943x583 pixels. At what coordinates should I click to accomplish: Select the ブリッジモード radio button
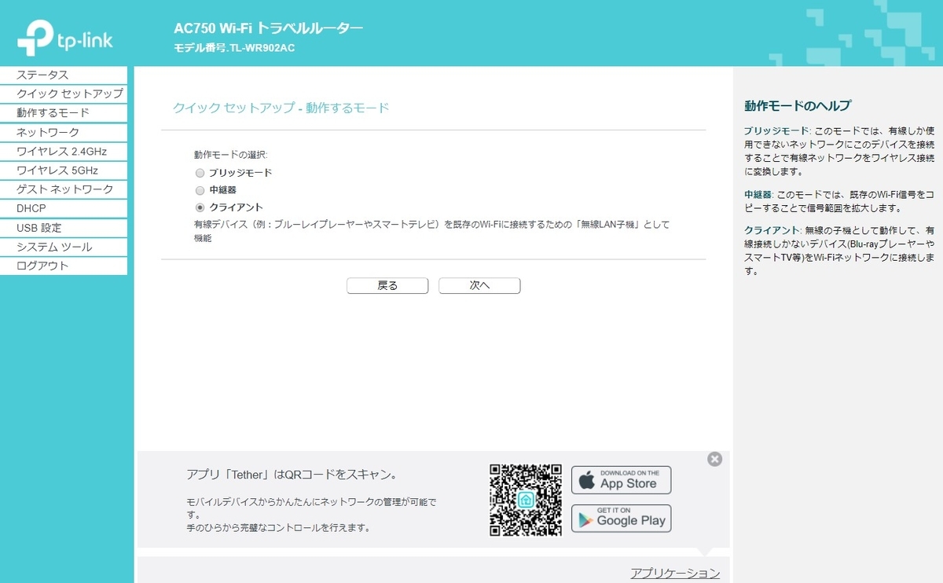(x=200, y=173)
